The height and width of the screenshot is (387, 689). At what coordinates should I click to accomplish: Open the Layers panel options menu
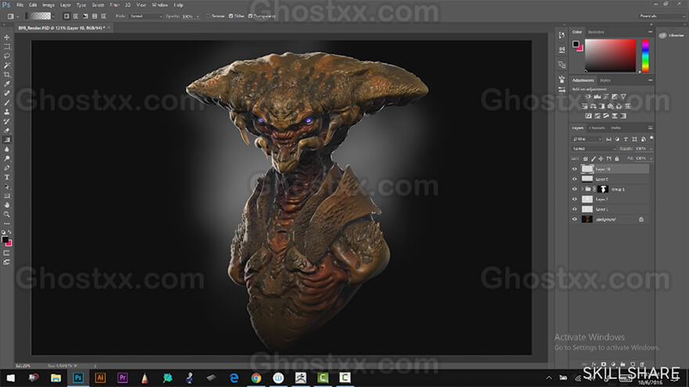tap(651, 128)
